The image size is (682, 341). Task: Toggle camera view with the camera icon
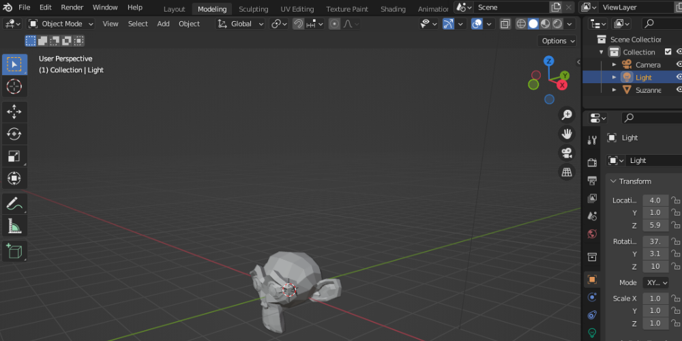(x=567, y=153)
